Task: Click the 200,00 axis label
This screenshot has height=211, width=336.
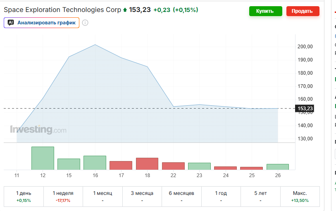Action: 305,47
